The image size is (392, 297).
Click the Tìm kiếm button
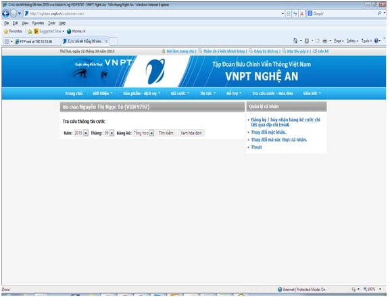(166, 133)
